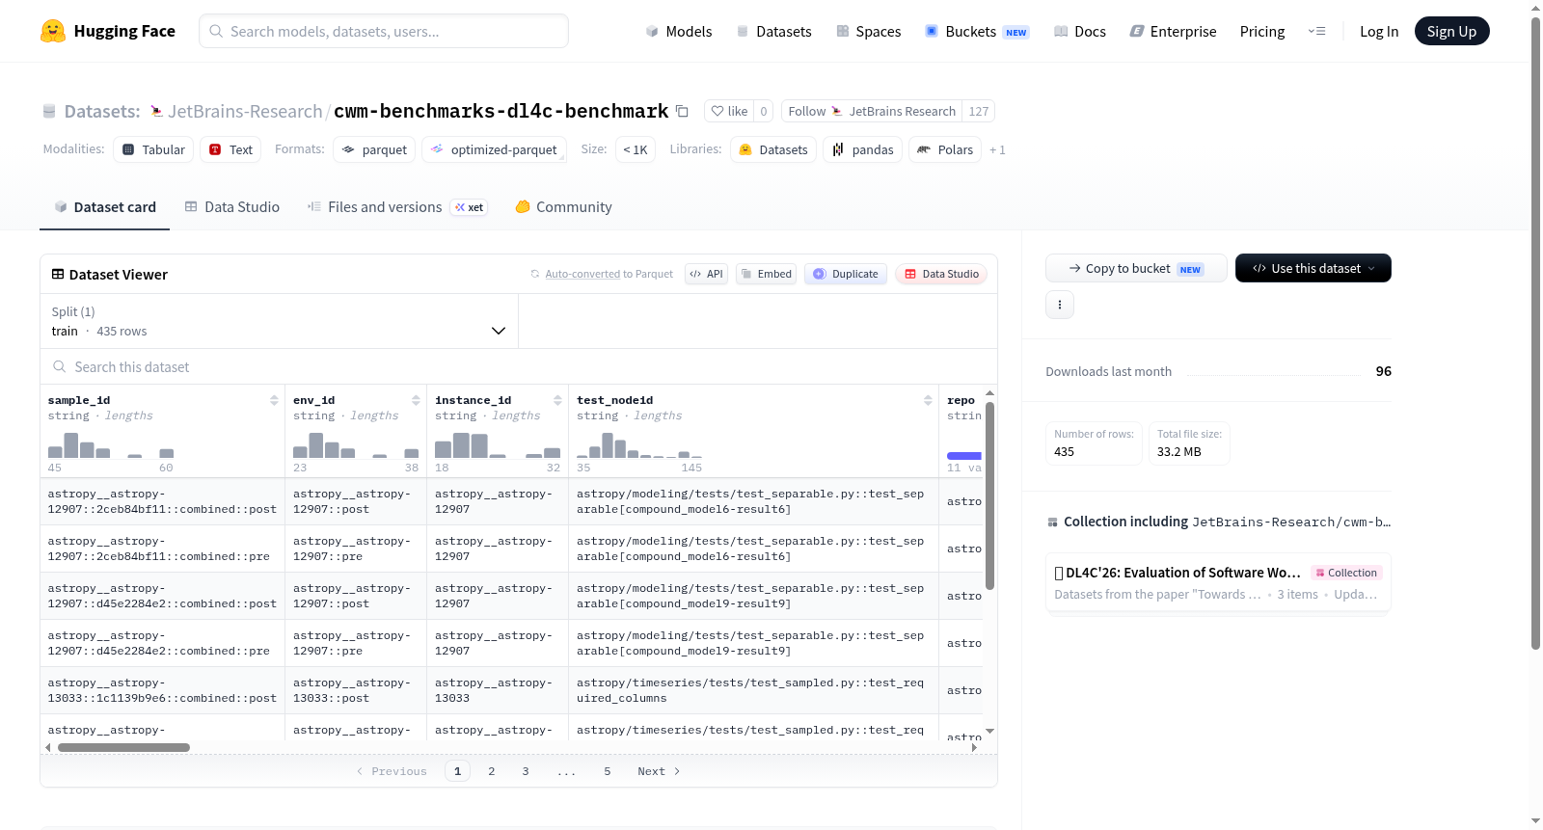The width and height of the screenshot is (1543, 830).
Task: Focus the search models, datasets, users field
Action: tap(384, 31)
